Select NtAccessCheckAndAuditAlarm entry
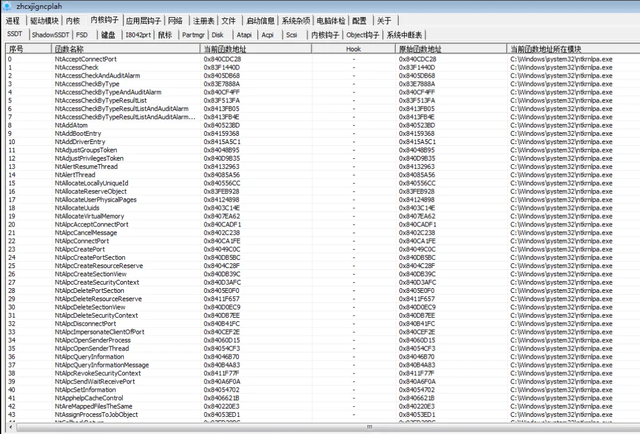The height and width of the screenshot is (434, 640). click(323, 75)
